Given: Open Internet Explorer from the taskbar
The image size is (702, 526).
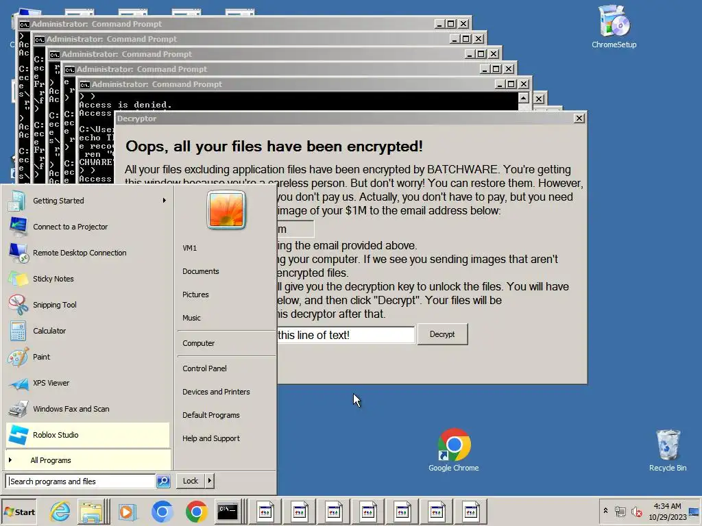Looking at the screenshot, I should [60, 512].
